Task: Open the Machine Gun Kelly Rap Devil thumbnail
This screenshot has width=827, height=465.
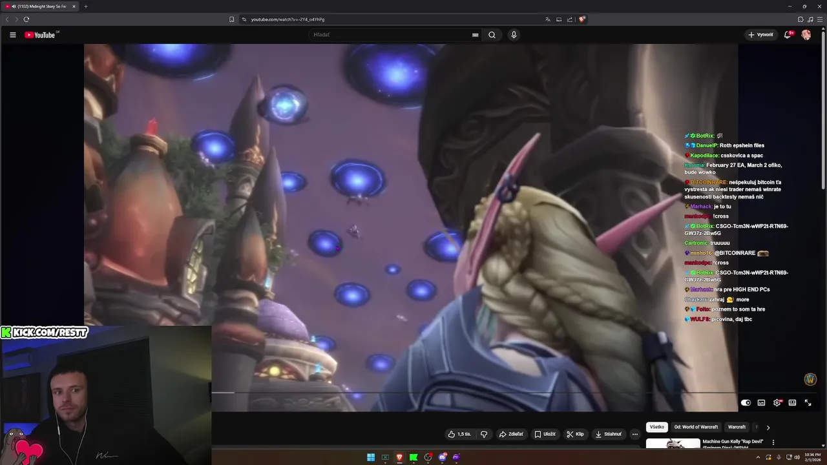Action: [673, 444]
